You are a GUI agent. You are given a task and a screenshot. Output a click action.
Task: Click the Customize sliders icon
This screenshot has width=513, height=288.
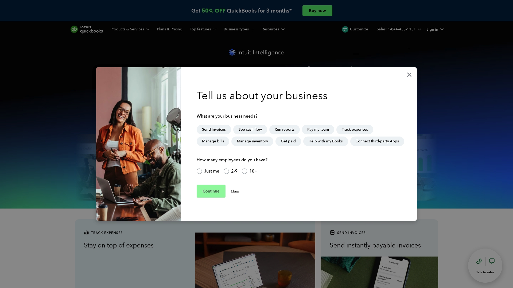[x=345, y=29]
